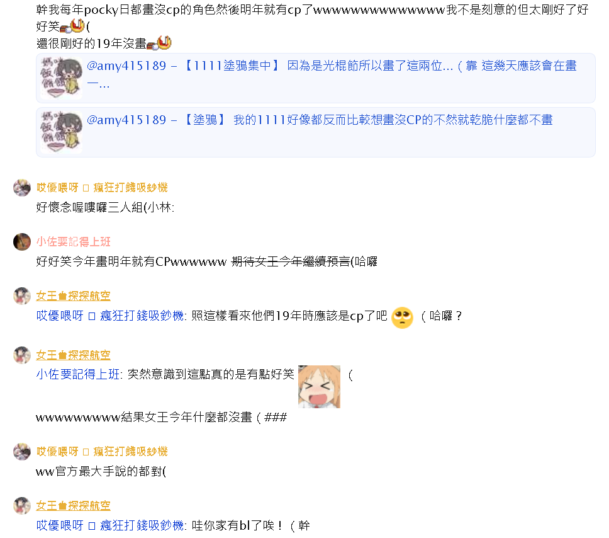This screenshot has width=609, height=538.
Task: Click username 小佐要記得上班 in pink
Action: pos(74,241)
